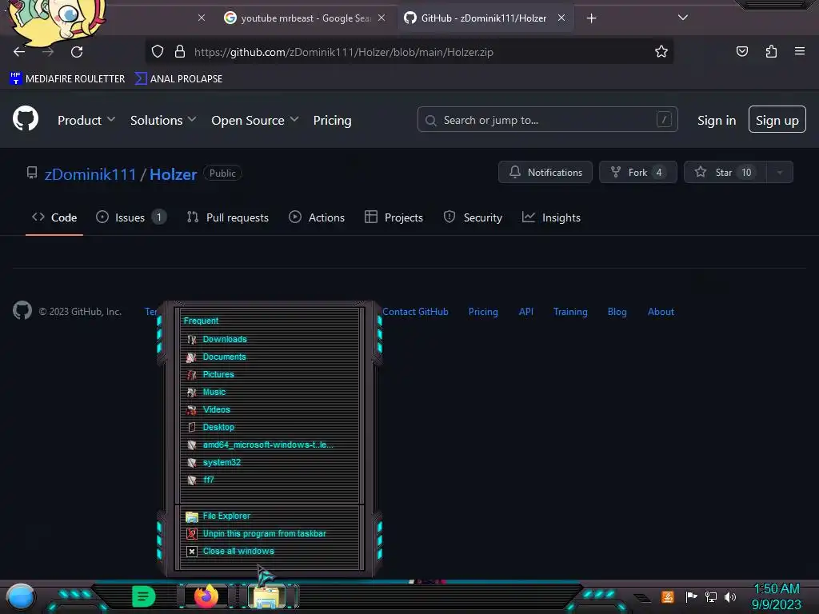Open the Start orb button
Viewport: 819px width, 614px height.
[x=21, y=596]
